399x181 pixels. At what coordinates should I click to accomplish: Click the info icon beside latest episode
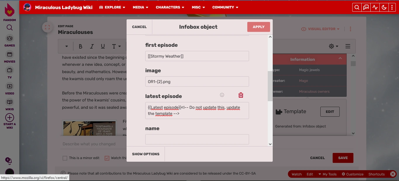coord(222,95)
